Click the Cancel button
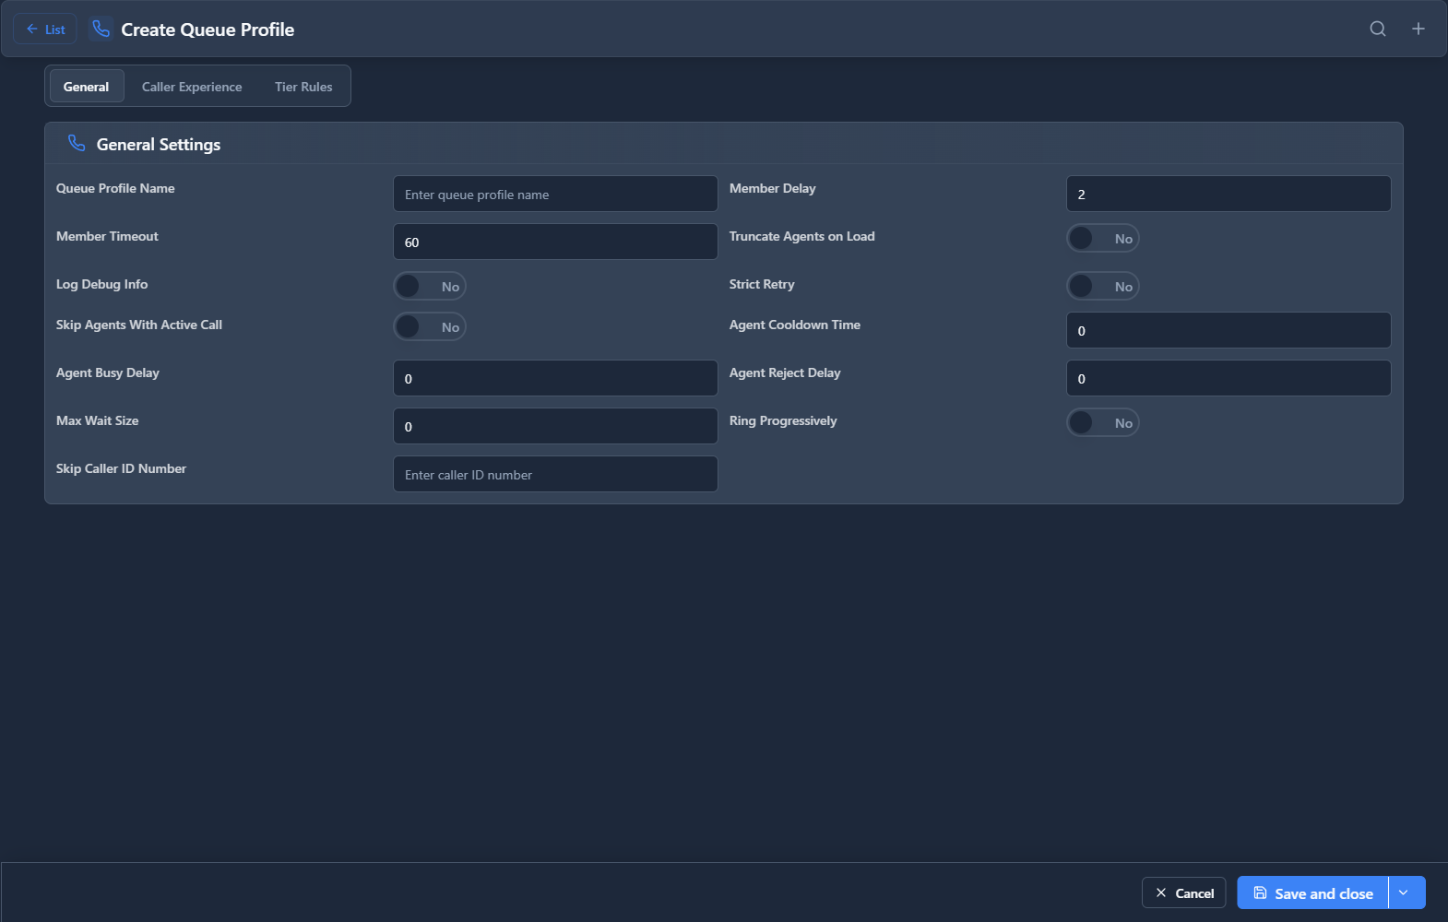Screen dimensions: 1448x922 1183,892
